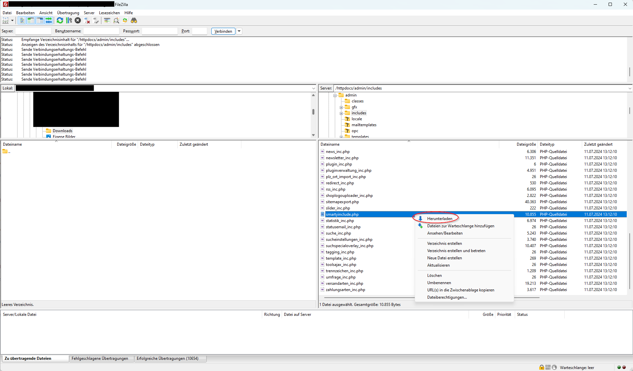The width and height of the screenshot is (633, 371).
Task: Toggle the transfer queue display button
Action: pyautogui.click(x=49, y=20)
